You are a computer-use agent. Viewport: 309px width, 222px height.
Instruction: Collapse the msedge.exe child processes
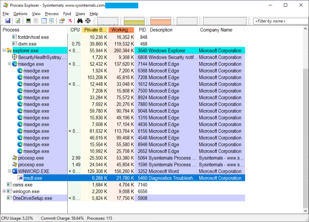10,64
